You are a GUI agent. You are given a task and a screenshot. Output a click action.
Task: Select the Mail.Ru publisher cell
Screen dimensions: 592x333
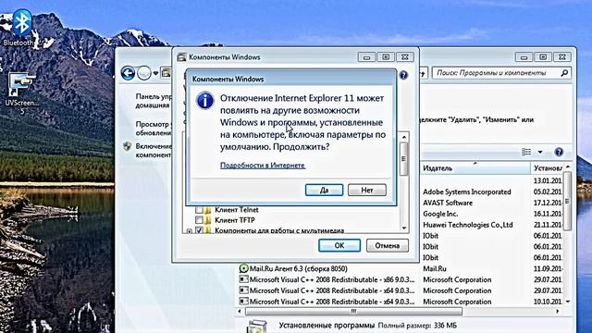[x=434, y=268]
